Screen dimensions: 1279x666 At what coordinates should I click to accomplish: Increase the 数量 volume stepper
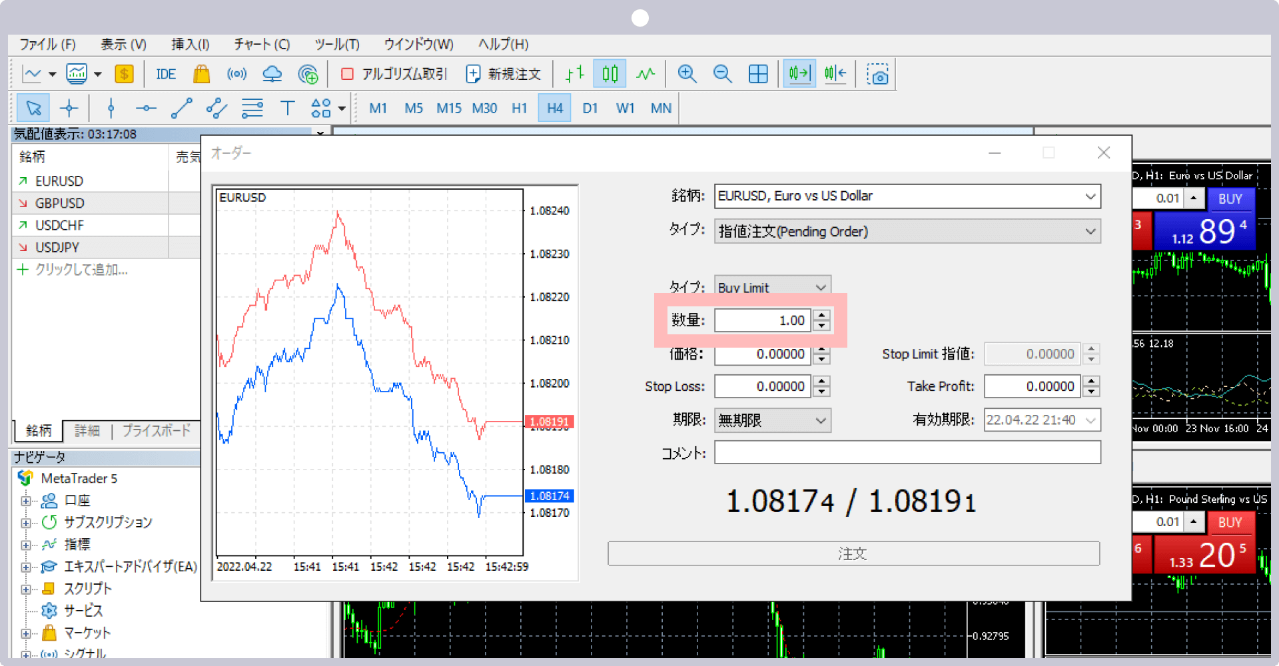(x=822, y=315)
